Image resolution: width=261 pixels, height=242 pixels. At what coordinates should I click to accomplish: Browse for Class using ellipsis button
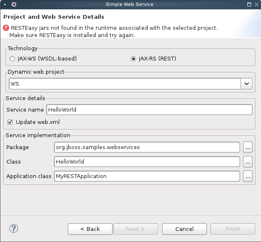point(248,161)
